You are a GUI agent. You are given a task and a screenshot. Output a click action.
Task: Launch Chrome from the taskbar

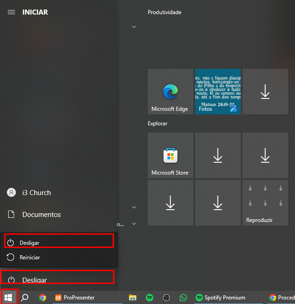pos(42,298)
